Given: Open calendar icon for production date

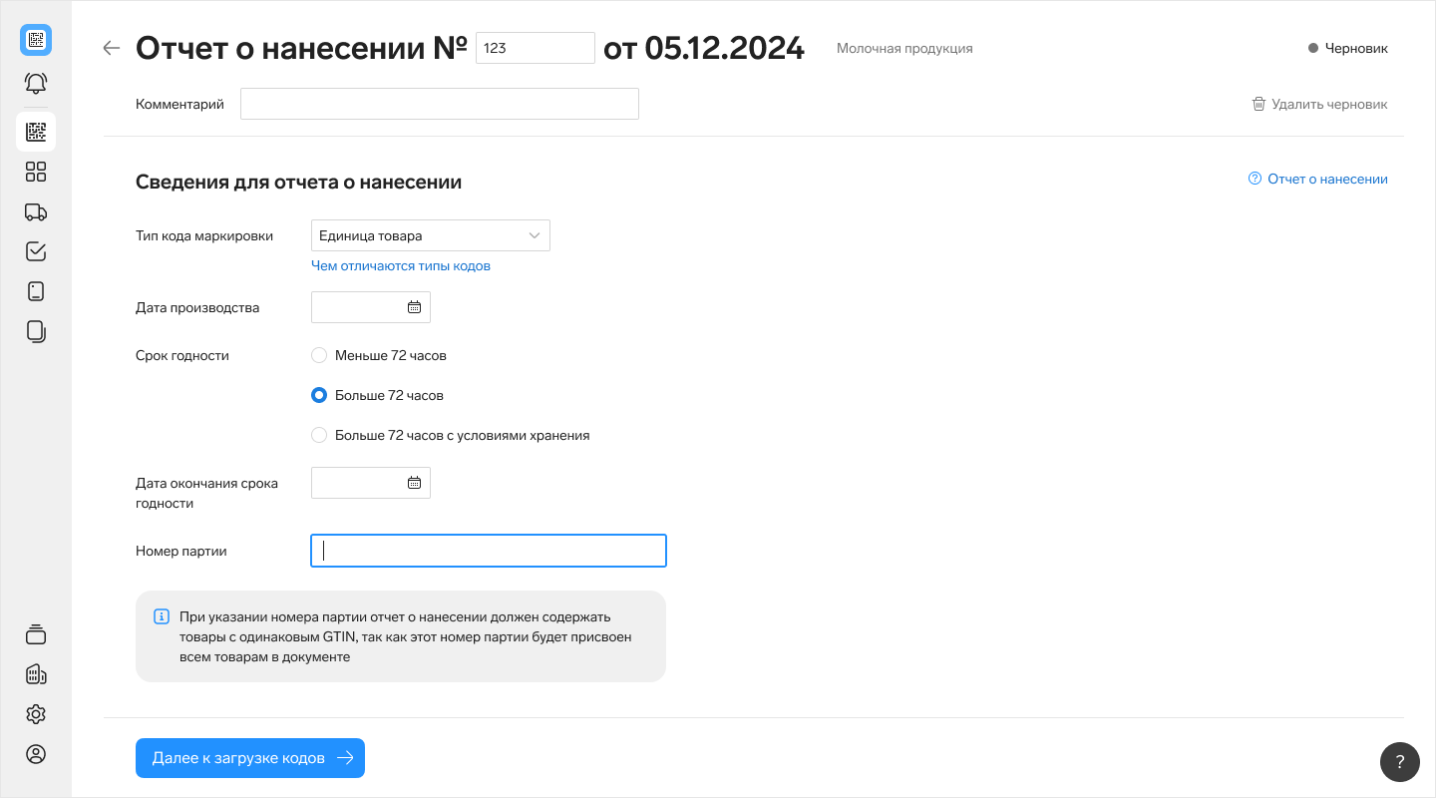Looking at the screenshot, I should [x=414, y=307].
